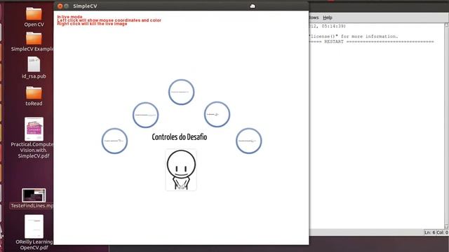Click the smiling stick figure image

tap(181, 169)
